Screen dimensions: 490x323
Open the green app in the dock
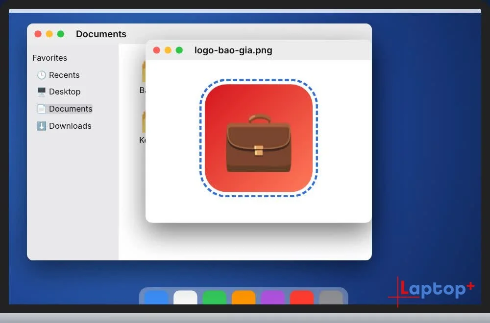[215, 298]
